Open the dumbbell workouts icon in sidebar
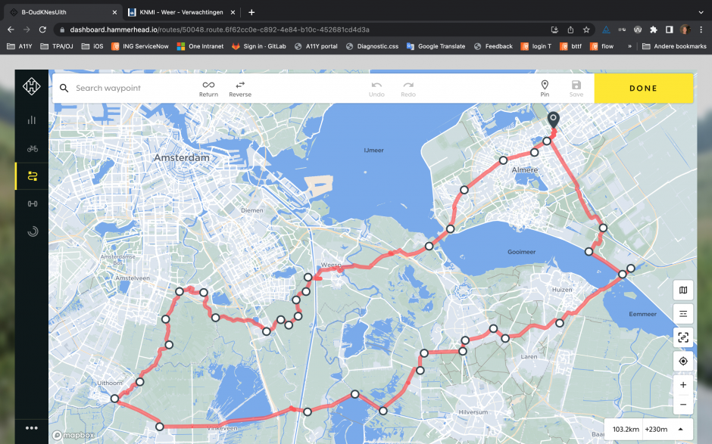712x444 pixels. 32,203
